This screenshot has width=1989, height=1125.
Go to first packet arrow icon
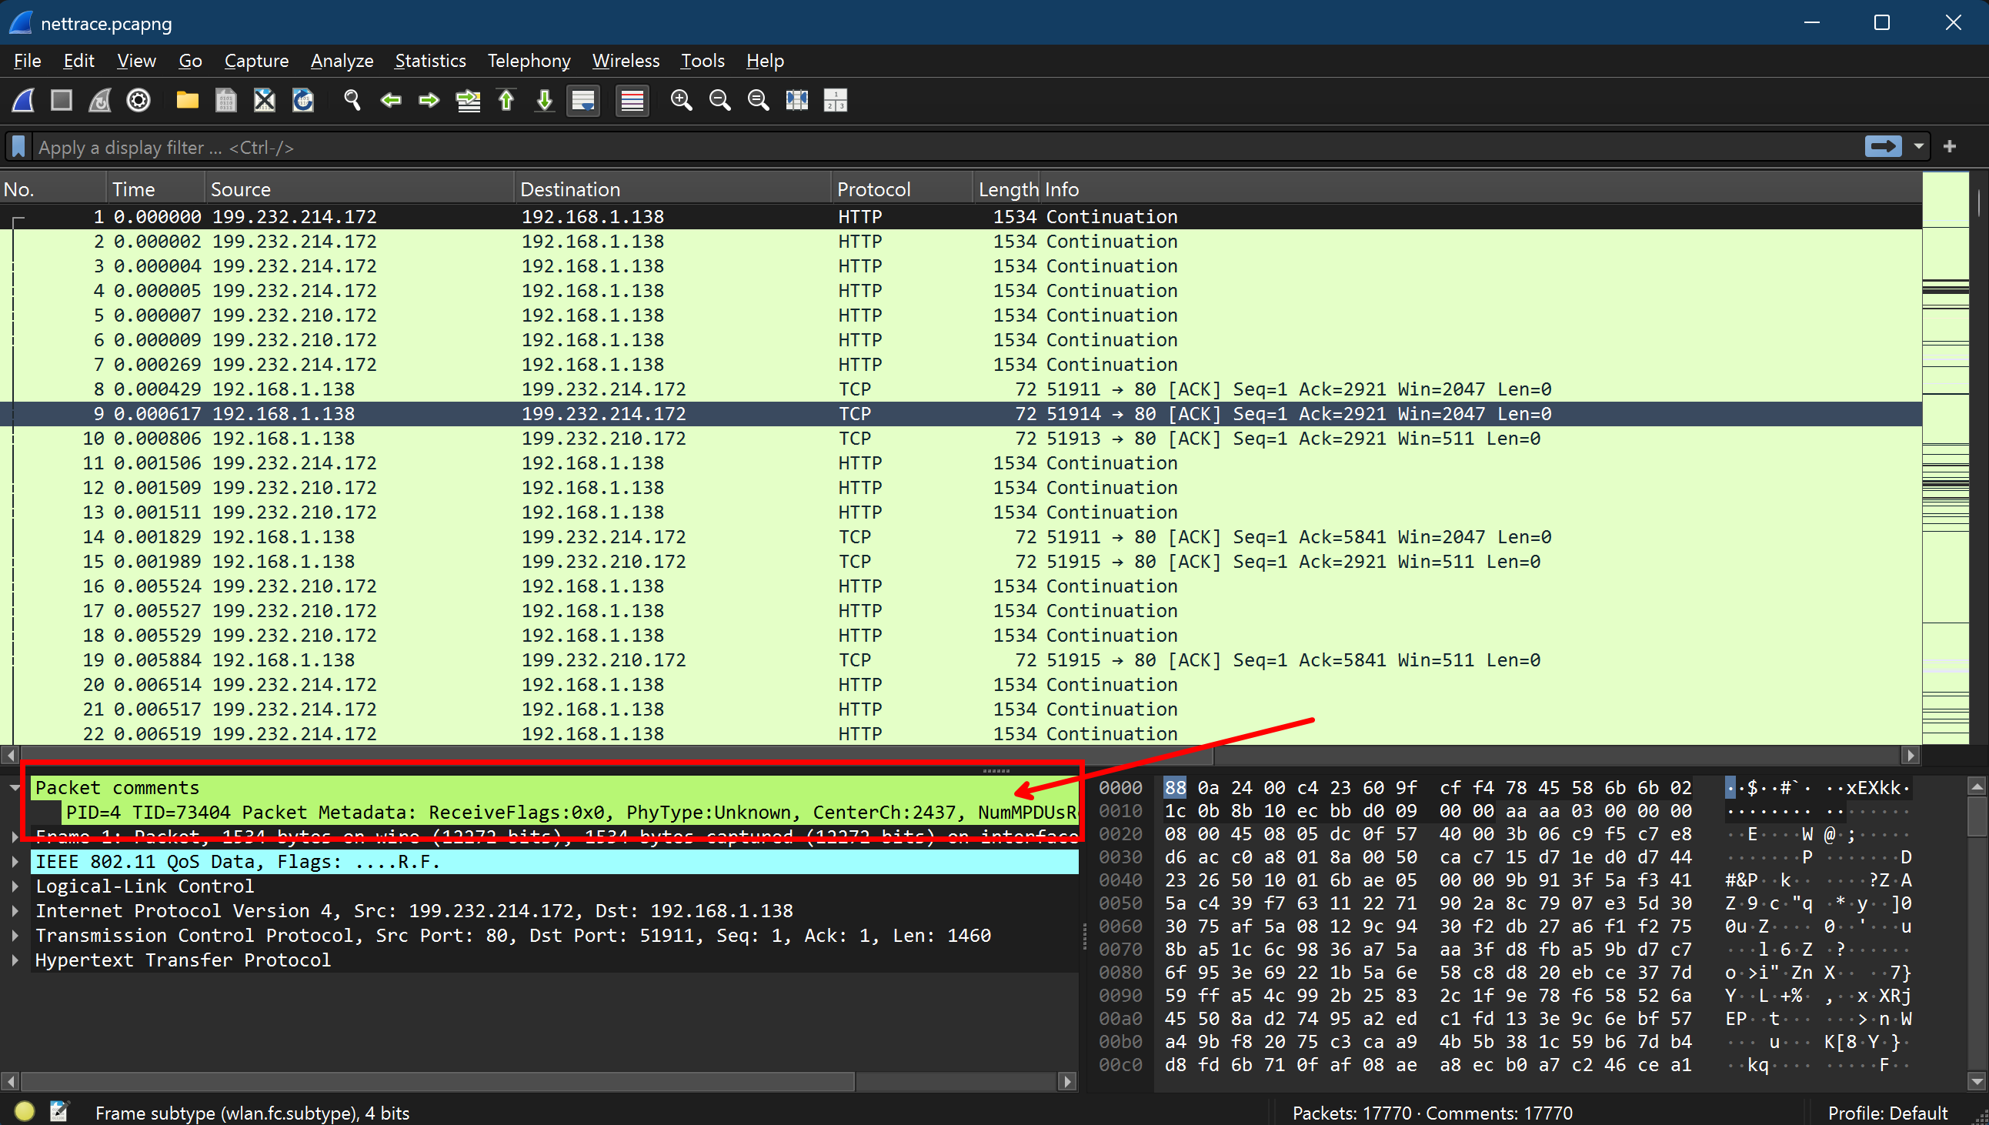click(506, 101)
